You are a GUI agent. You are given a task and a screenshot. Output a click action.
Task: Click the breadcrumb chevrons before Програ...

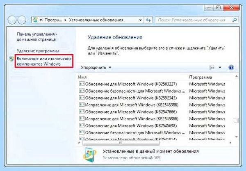point(41,20)
